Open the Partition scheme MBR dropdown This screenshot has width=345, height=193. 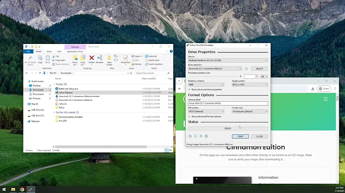[206, 85]
